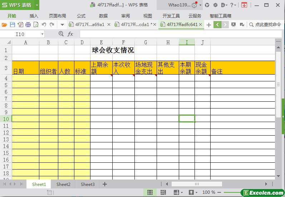Screen dimensions: 285x197
Task: Select the 备注 header cell
Action: click(x=243, y=68)
